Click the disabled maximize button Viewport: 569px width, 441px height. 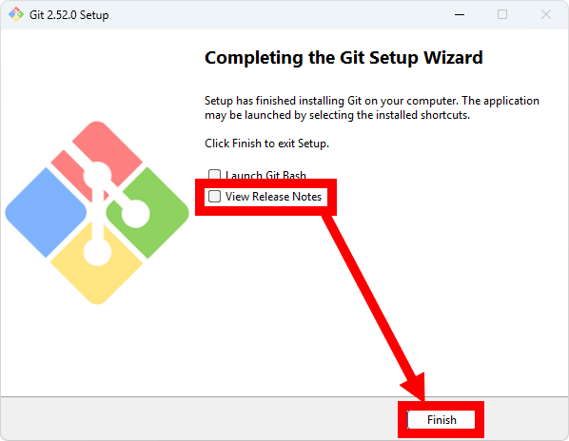[x=502, y=15]
